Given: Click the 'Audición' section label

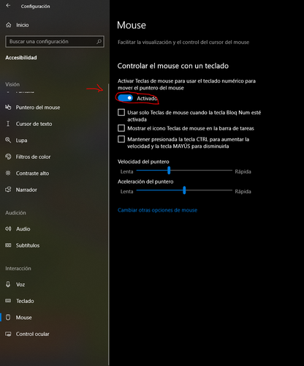Looking at the screenshot, I should coord(15,213).
